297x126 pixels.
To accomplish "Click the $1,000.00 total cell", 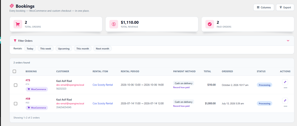I will [210, 103].
